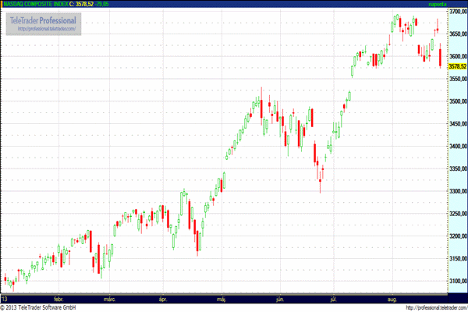Viewport: 468px width, 312px height.
Task: Click the 'aug.' month marker on timeline
Action: click(x=393, y=298)
